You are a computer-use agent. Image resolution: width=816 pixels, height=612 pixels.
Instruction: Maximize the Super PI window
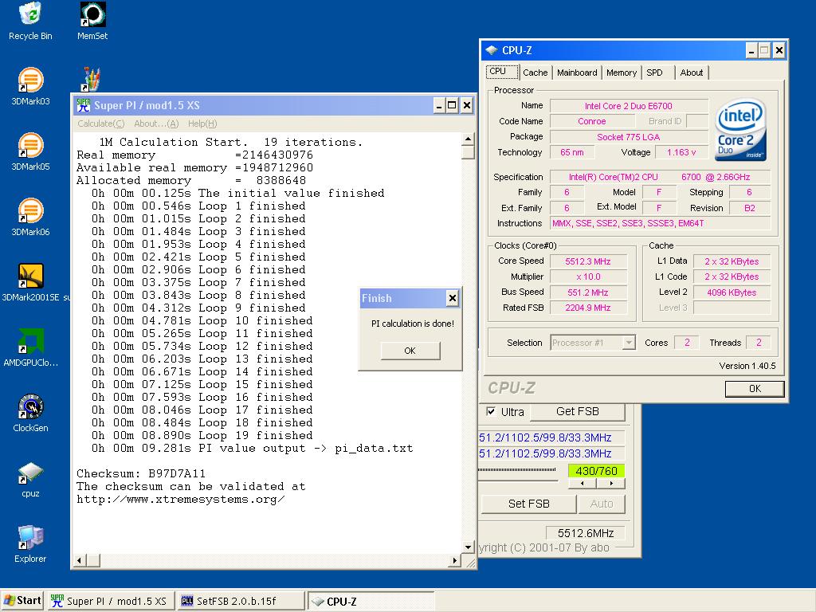tap(453, 106)
